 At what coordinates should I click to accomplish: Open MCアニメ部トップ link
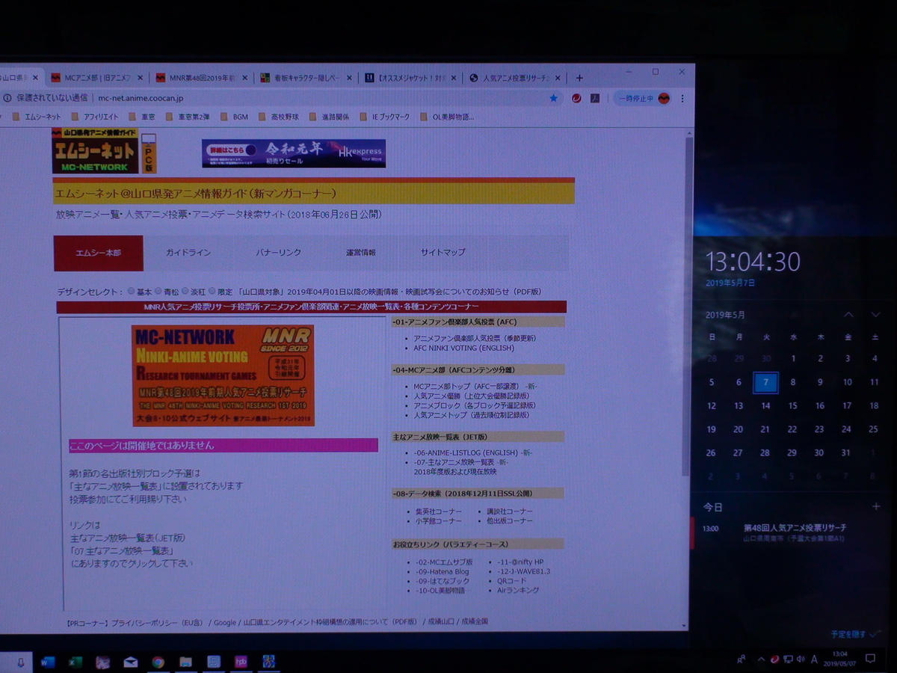(475, 386)
